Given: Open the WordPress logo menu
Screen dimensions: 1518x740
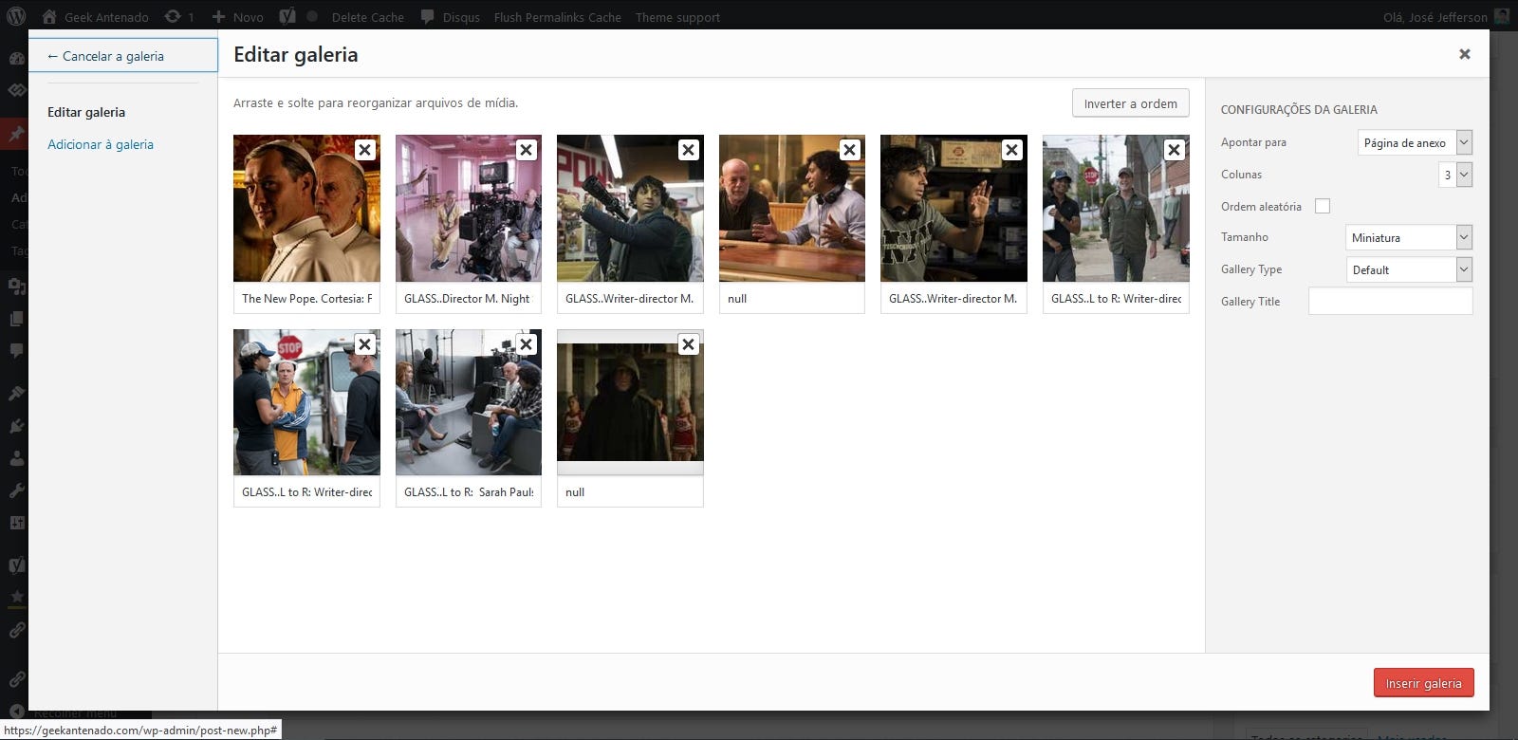Looking at the screenshot, I should pos(16,16).
